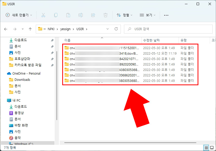Go up to the parent folder
Screen dimensions: 216x151
coord(30,29)
